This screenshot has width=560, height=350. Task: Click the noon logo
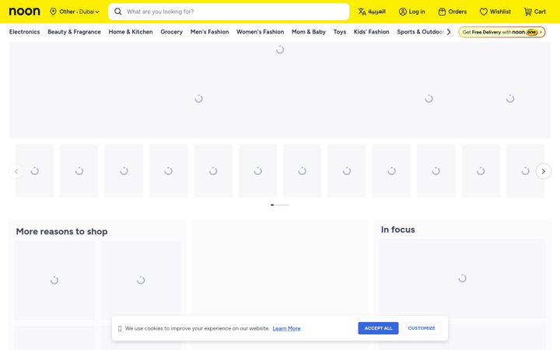[x=25, y=12]
